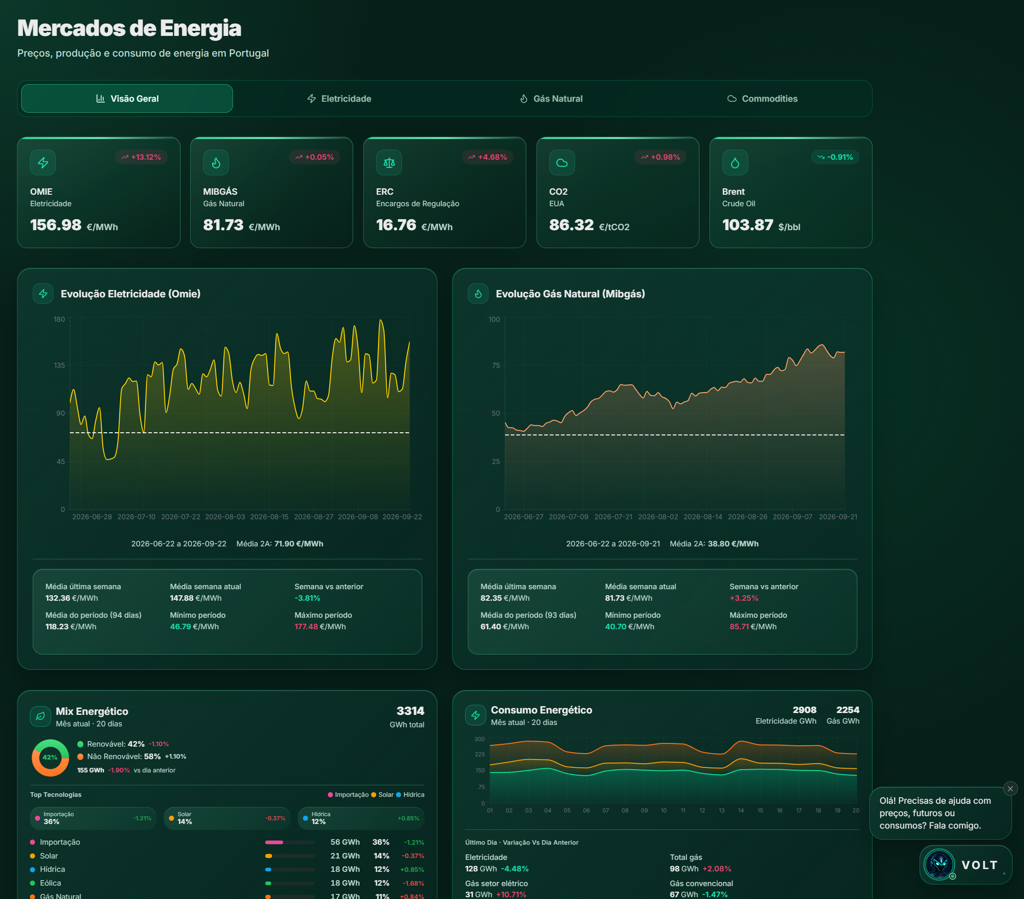The width and height of the screenshot is (1024, 899).
Task: Open the Eletricidade tab
Action: (339, 99)
